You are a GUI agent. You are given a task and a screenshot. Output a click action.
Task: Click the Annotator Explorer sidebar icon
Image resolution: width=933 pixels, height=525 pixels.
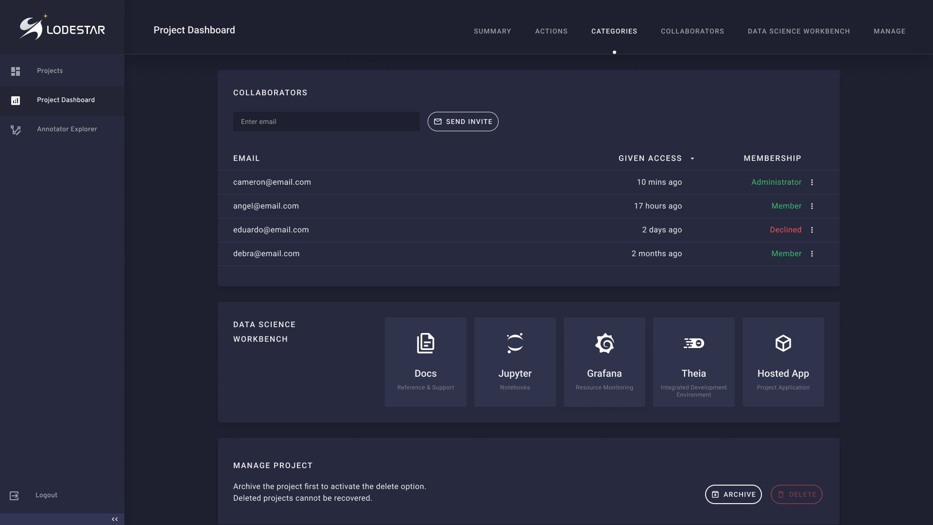[x=16, y=130]
